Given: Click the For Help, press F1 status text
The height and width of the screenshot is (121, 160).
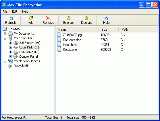Looking at the screenshot, I should point(14,118).
